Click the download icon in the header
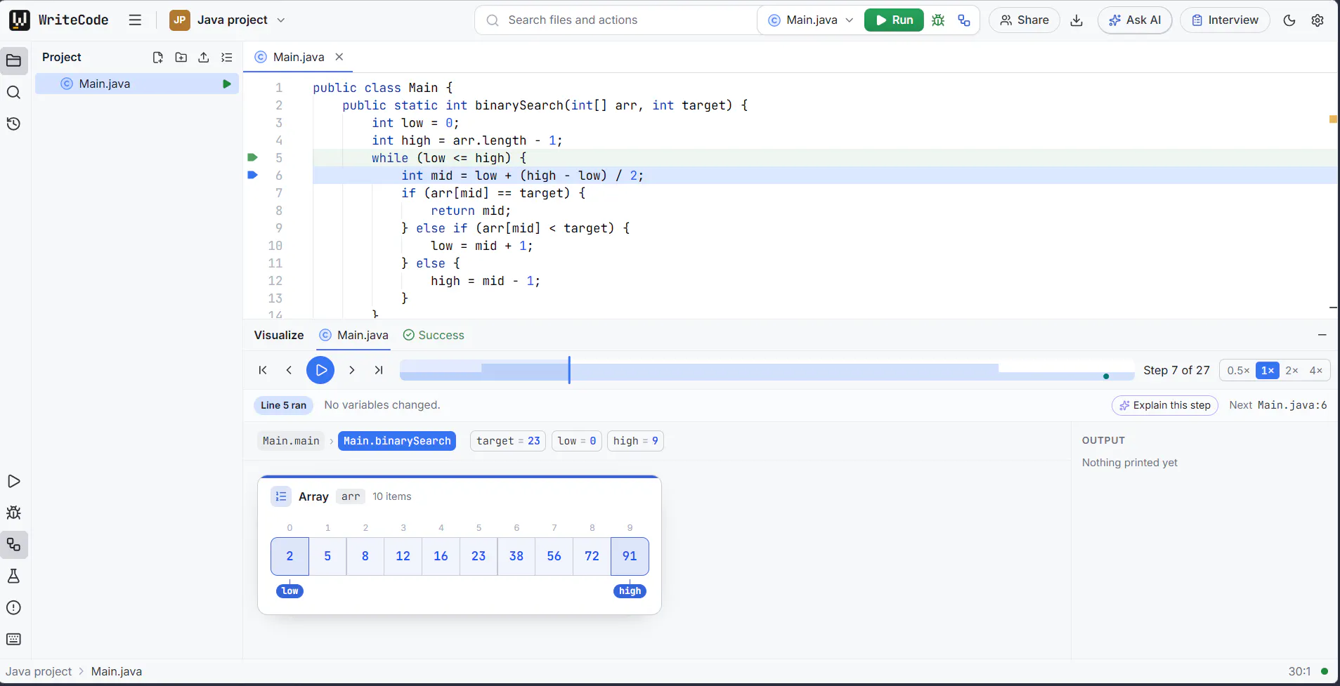 [x=1076, y=20]
